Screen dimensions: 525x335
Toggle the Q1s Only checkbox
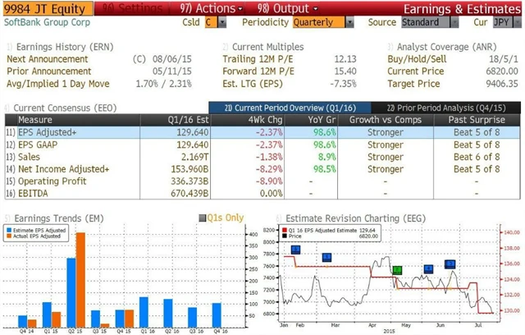tap(203, 218)
